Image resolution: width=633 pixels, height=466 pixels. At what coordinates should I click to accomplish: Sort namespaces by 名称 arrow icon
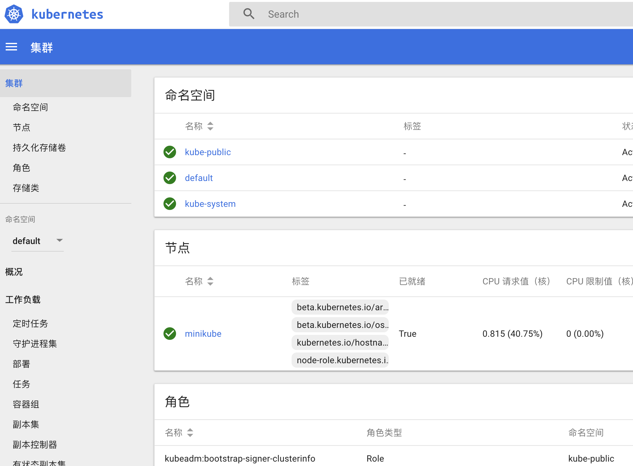pyautogui.click(x=210, y=126)
